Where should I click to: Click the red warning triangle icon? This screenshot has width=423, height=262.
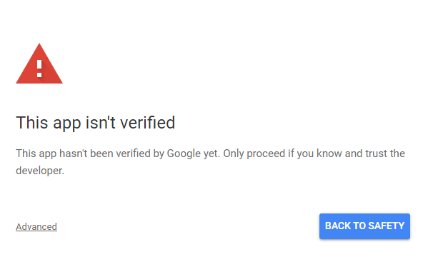(39, 64)
